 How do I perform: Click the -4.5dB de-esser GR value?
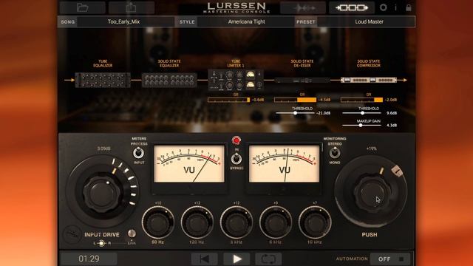tap(324, 100)
